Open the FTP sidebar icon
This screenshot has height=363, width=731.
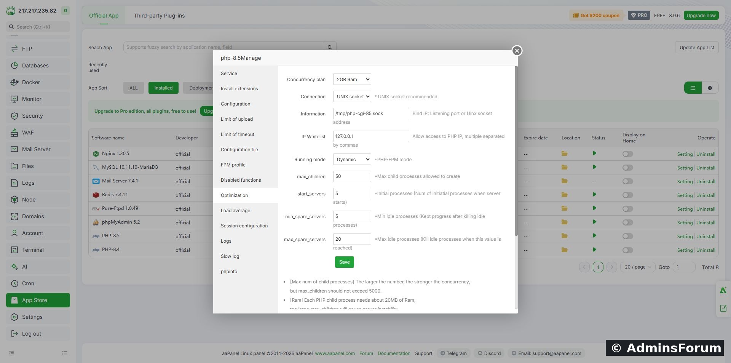tap(14, 49)
